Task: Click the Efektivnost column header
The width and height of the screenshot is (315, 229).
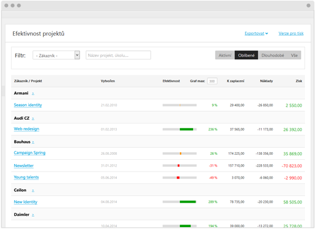Action: (x=171, y=81)
